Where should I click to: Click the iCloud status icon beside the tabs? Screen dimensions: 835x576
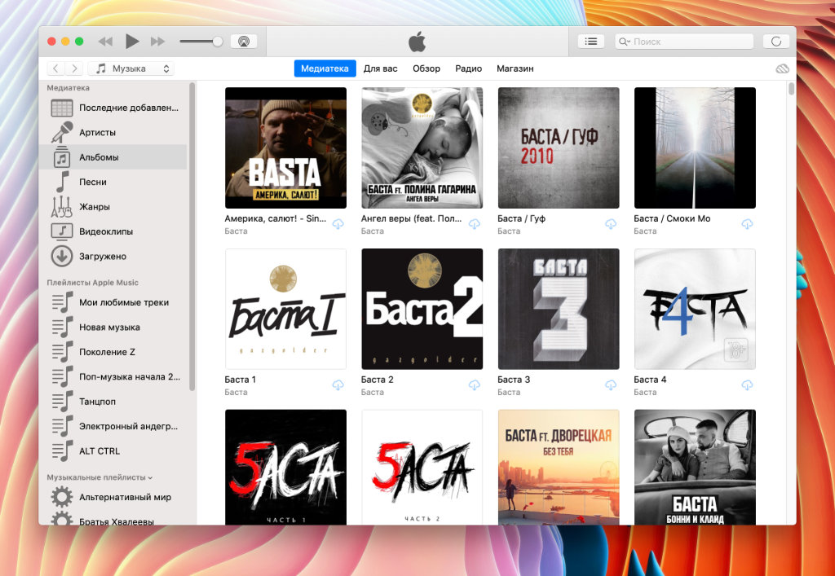tap(782, 68)
